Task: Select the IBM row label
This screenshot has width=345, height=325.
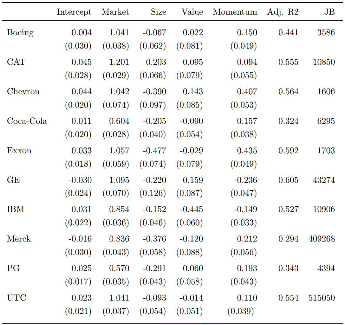Action: [x=16, y=209]
